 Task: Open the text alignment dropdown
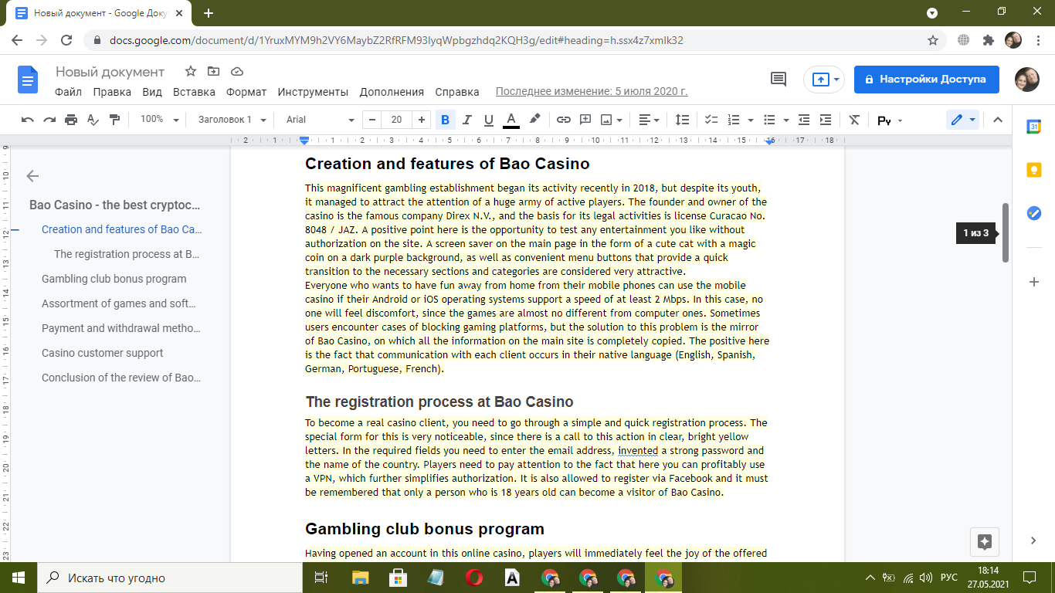pyautogui.click(x=649, y=120)
